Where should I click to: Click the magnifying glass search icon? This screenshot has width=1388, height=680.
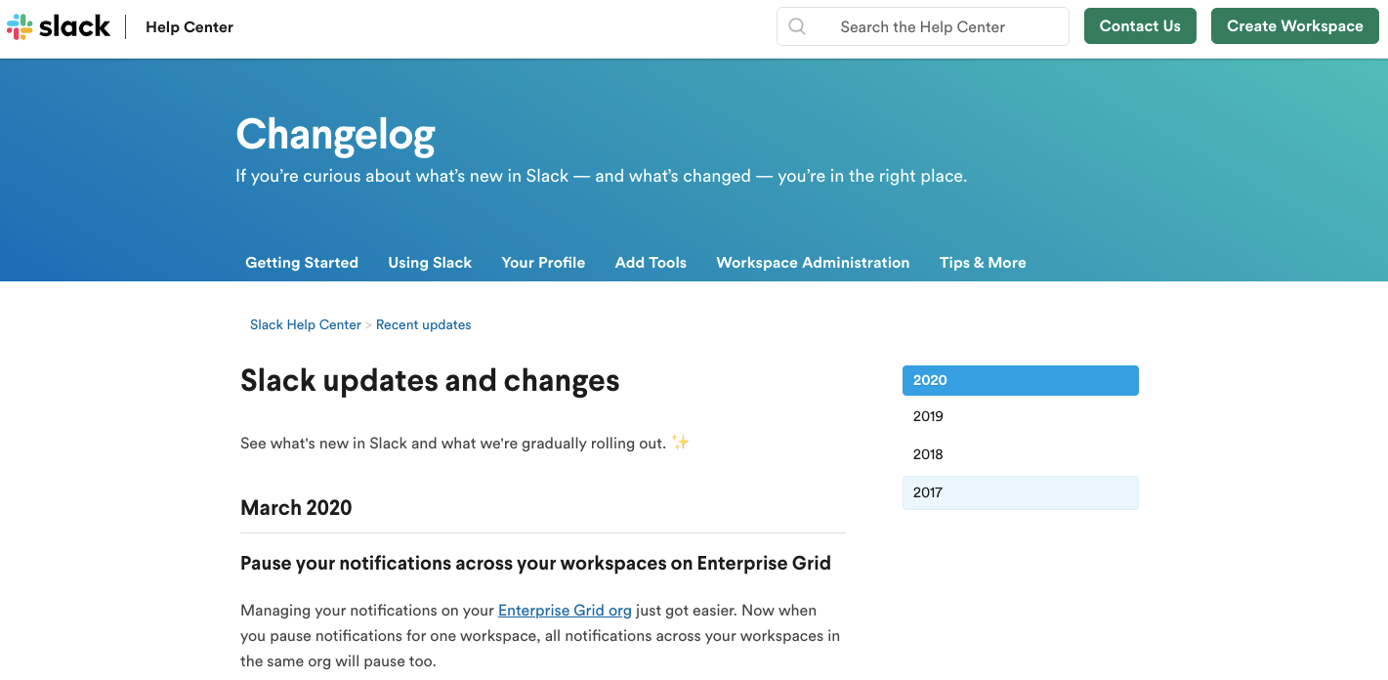797,26
